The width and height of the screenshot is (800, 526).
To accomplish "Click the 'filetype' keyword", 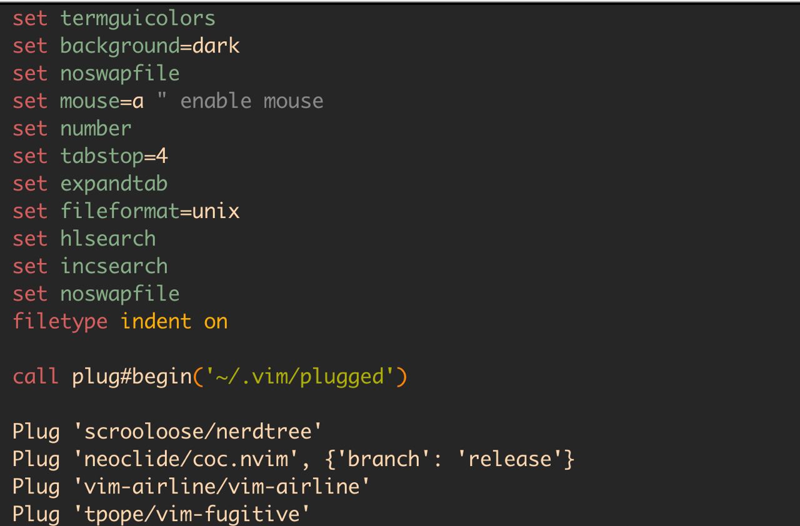I will (x=60, y=322).
